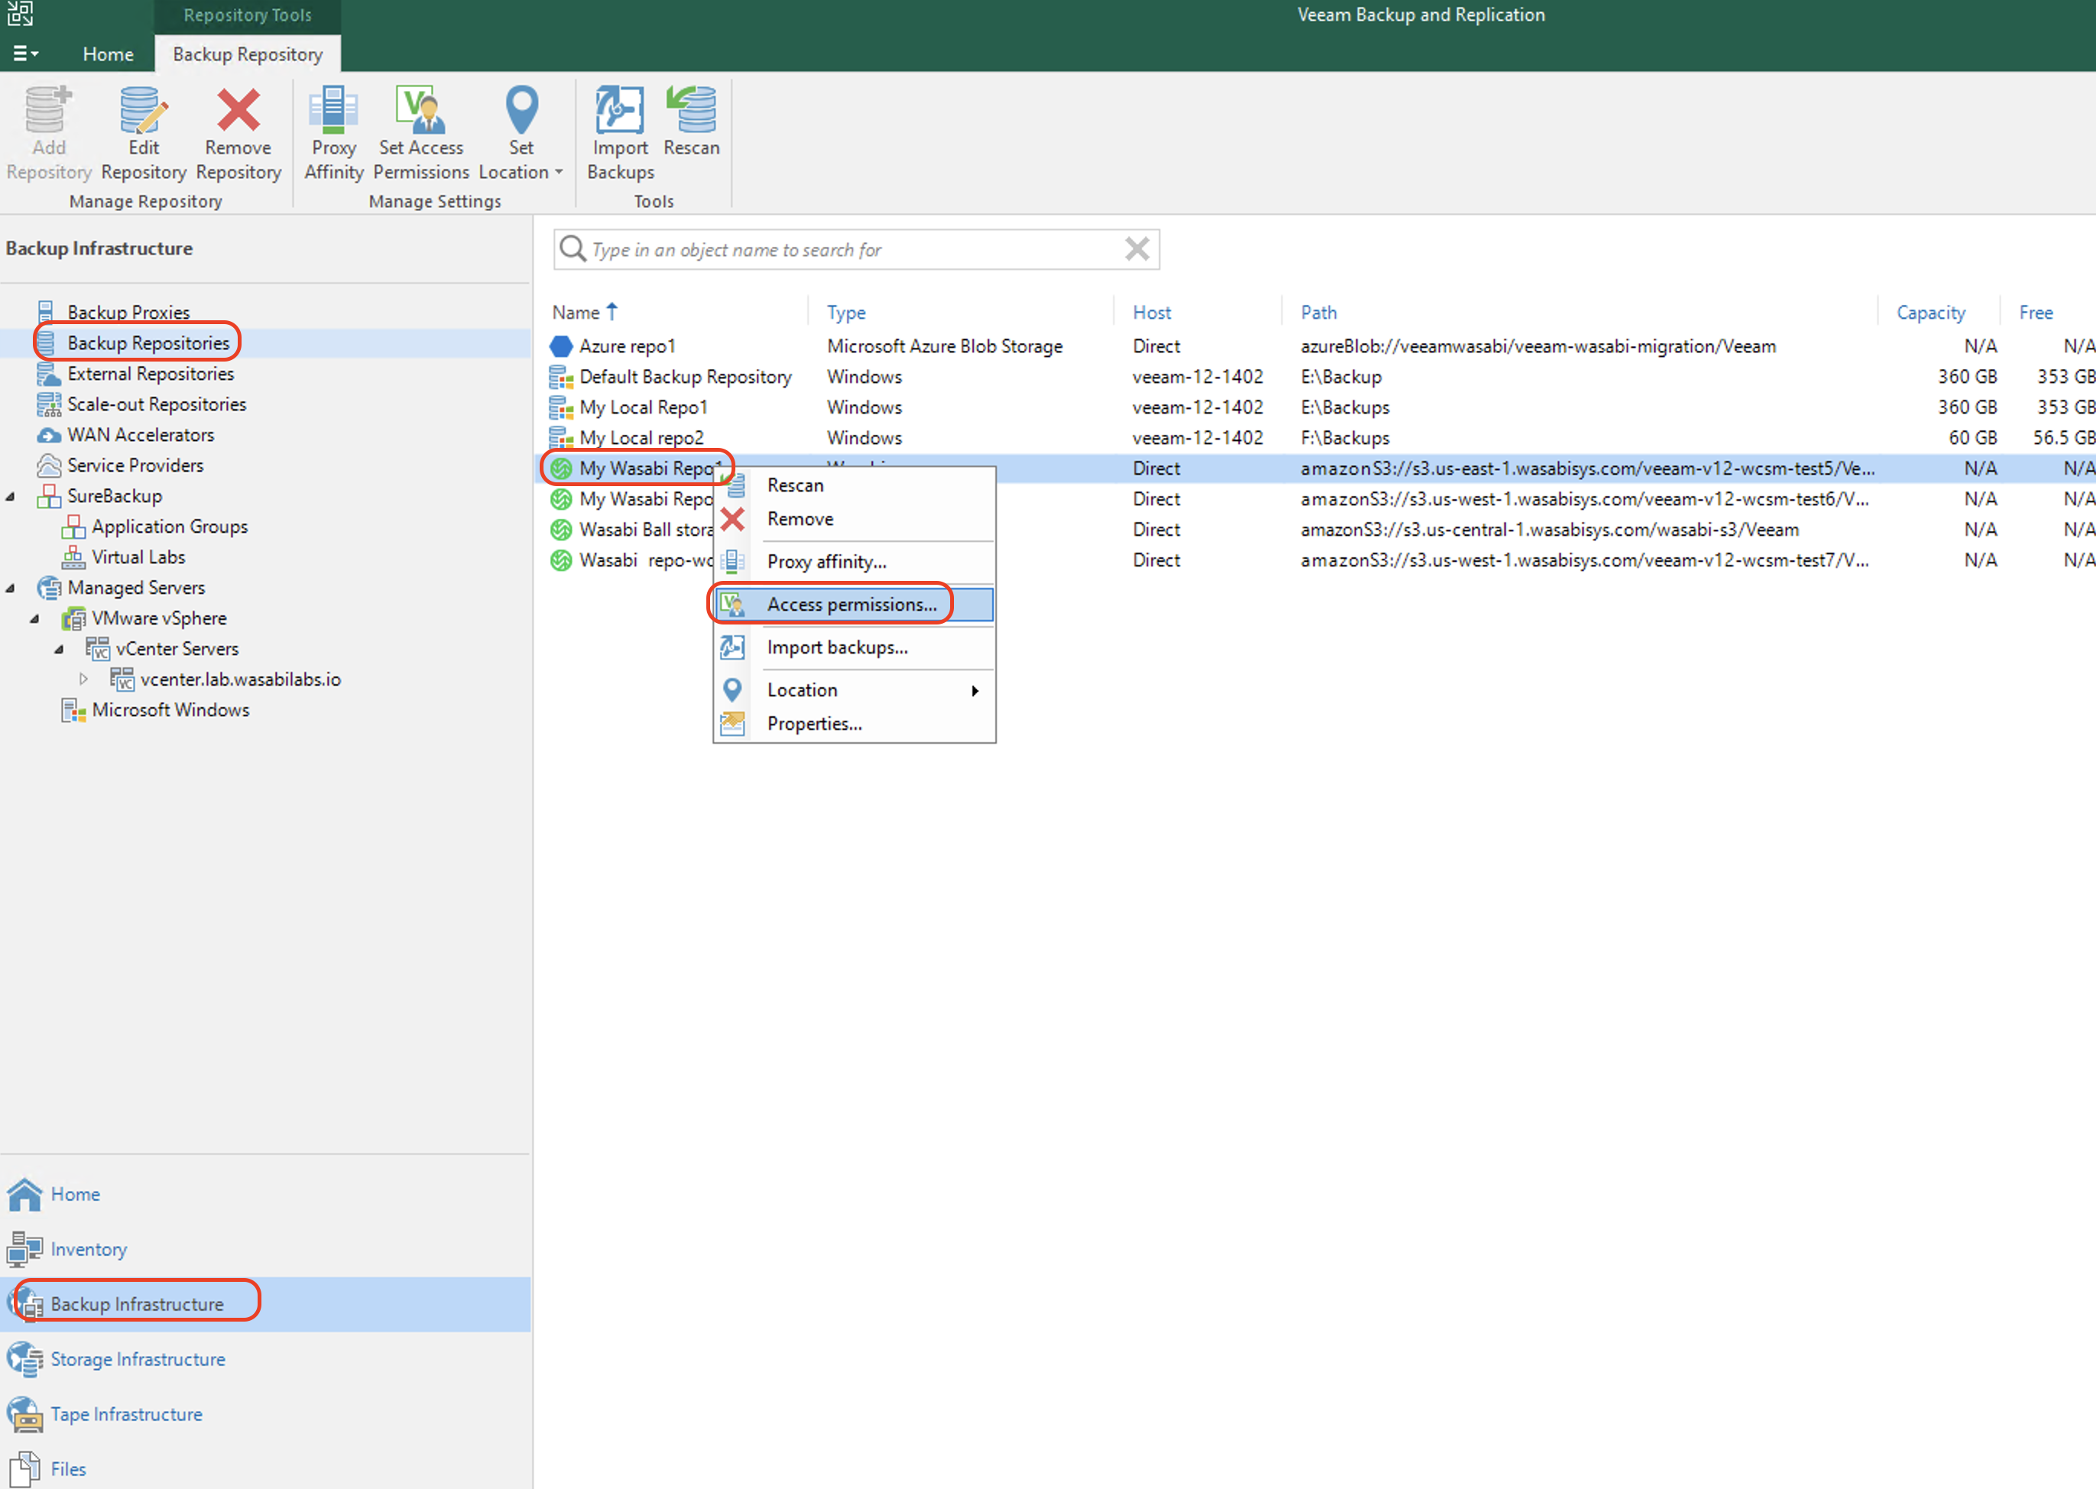Screen dimensions: 2096x1489
Task: Select the Backup Repository ribbon tab
Action: coord(248,54)
